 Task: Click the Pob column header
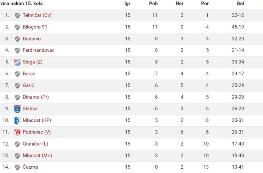pos(153,4)
